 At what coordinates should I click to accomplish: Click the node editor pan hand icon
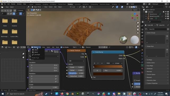coord(23,57)
